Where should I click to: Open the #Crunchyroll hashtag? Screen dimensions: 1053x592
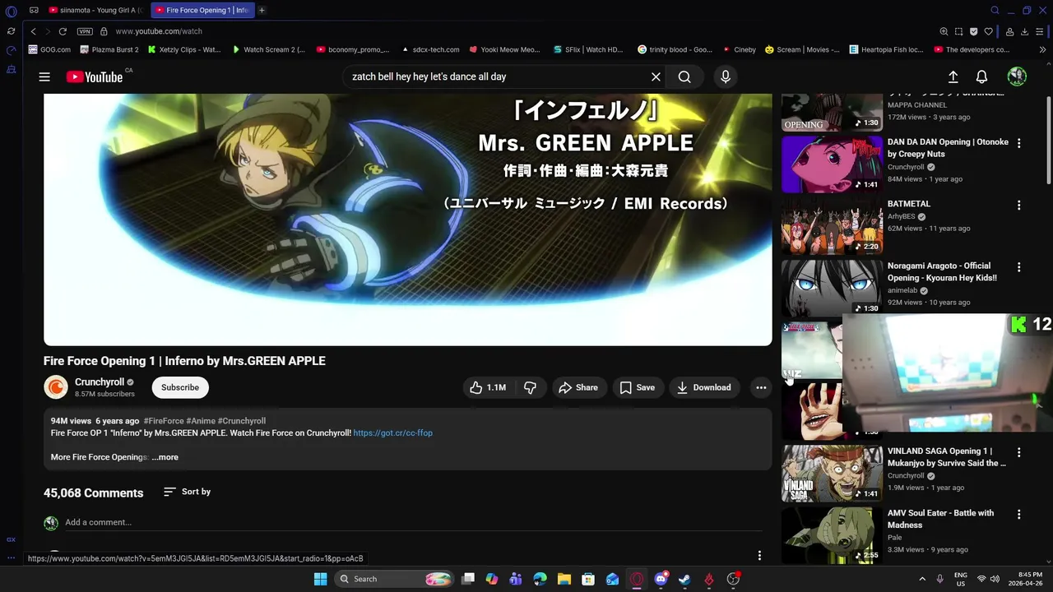click(x=242, y=421)
